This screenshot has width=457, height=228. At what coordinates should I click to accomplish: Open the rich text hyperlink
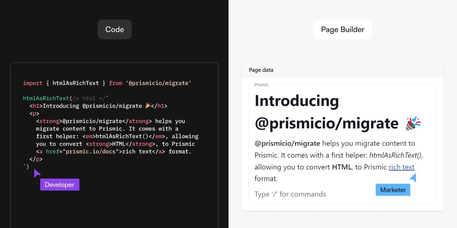401,167
